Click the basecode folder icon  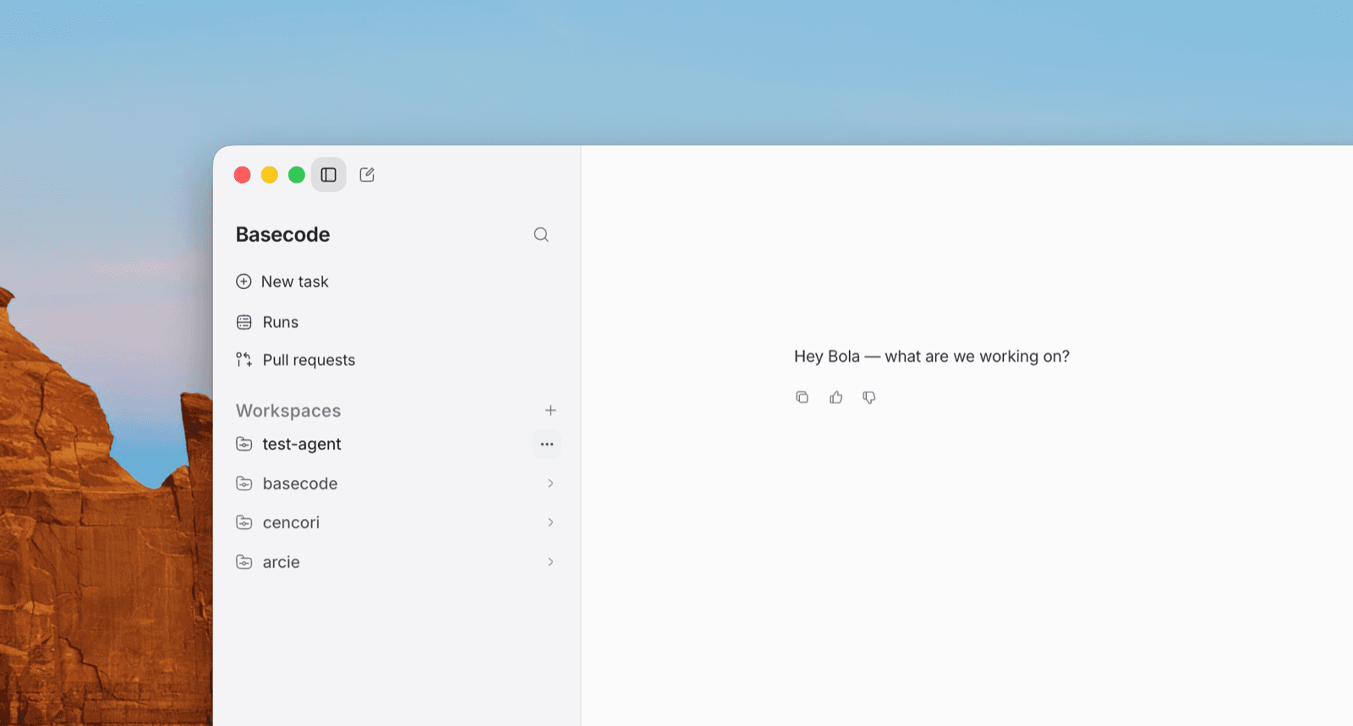pyautogui.click(x=244, y=483)
